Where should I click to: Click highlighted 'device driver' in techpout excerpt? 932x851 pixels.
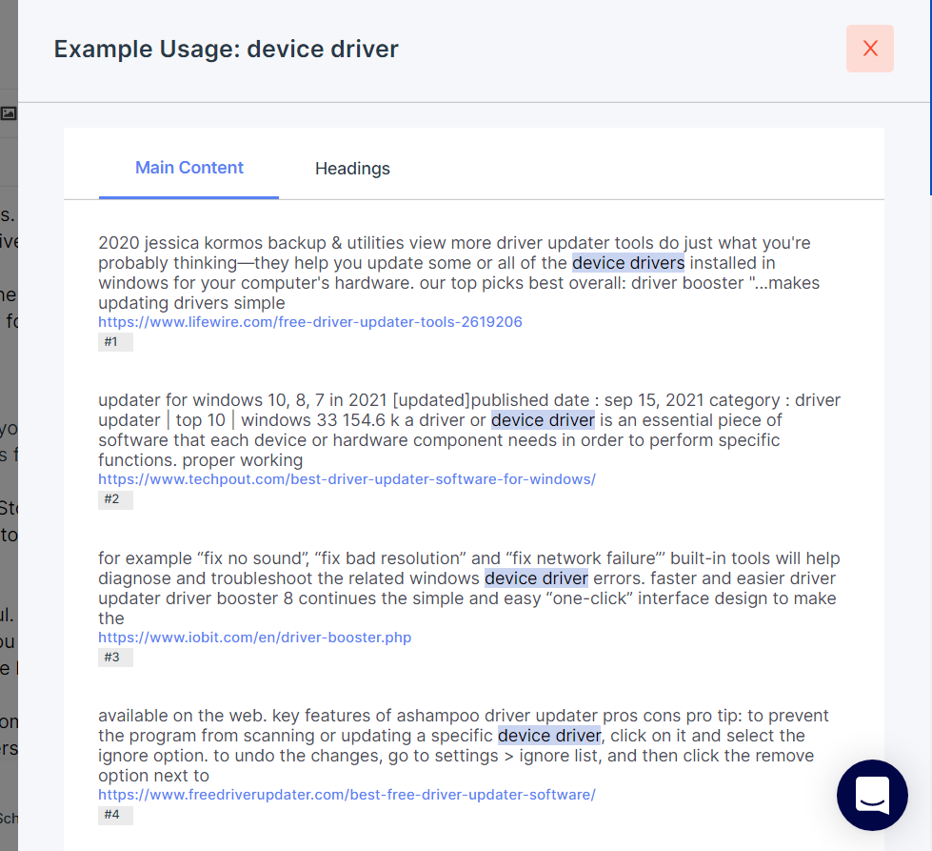pos(543,420)
